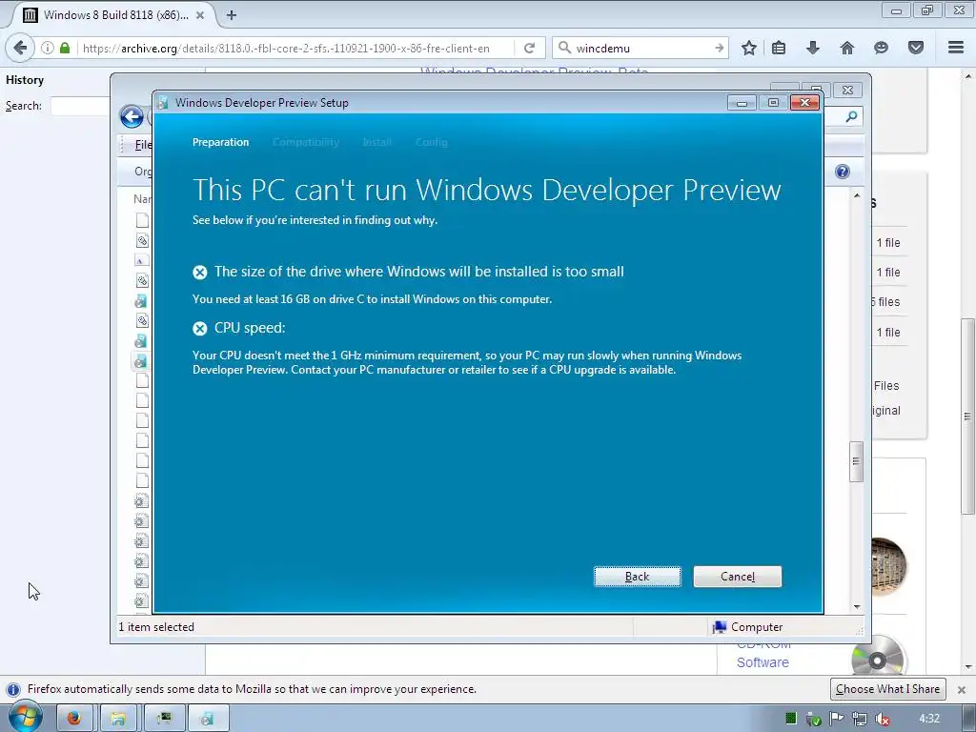Click the muted volume tray icon
976x732 pixels.
click(883, 719)
